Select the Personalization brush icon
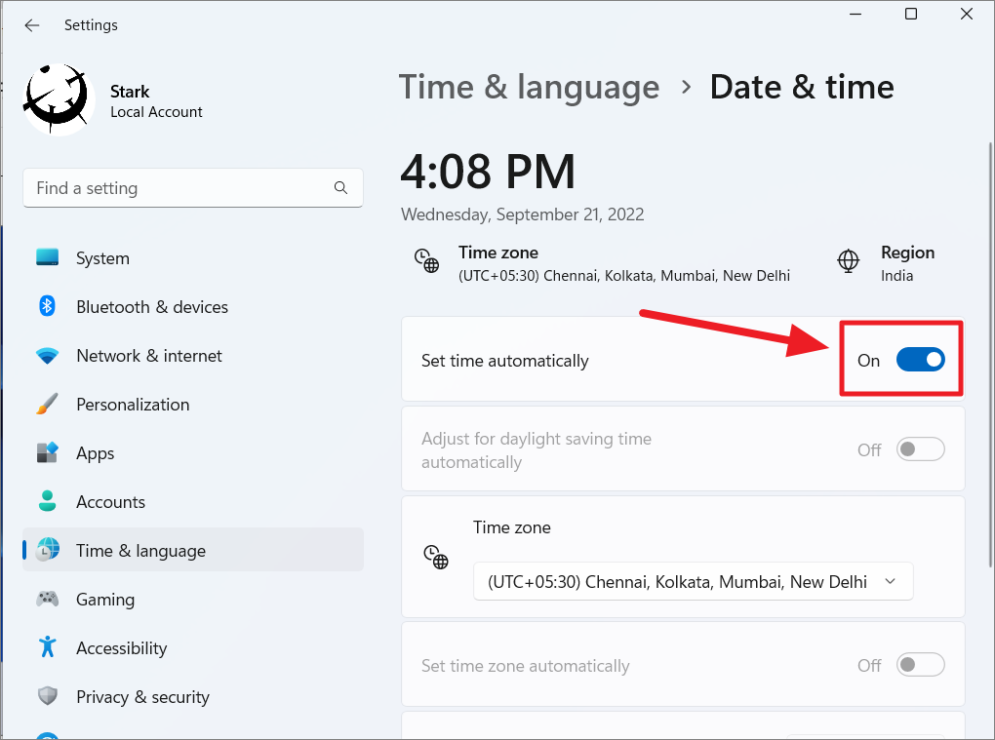 (x=47, y=404)
